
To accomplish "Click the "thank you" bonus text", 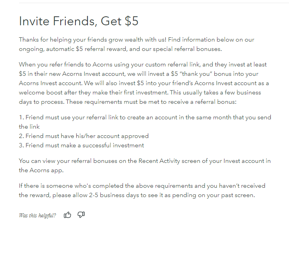I will pos(193,74).
